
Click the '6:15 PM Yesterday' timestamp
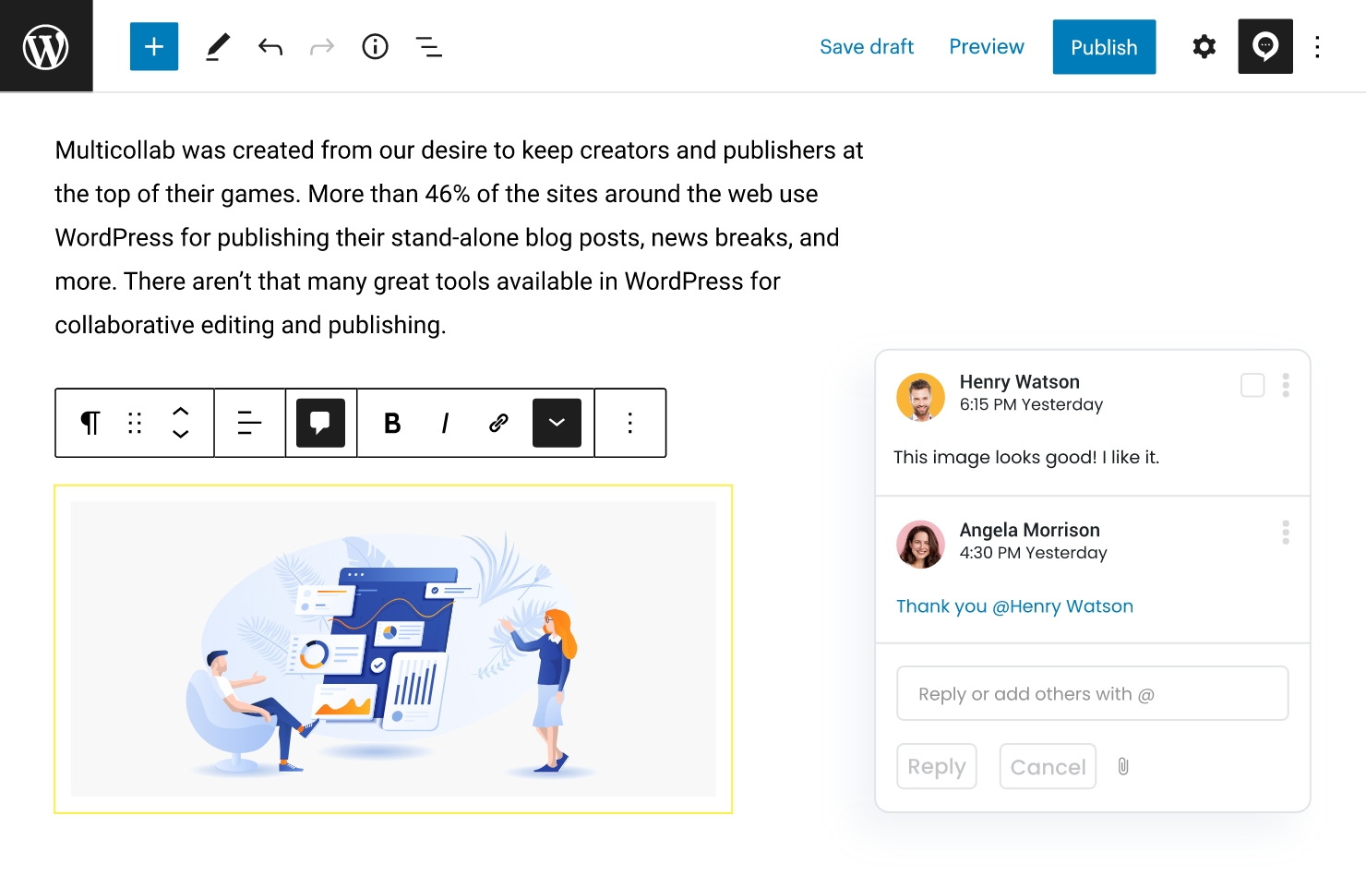pyautogui.click(x=1031, y=404)
